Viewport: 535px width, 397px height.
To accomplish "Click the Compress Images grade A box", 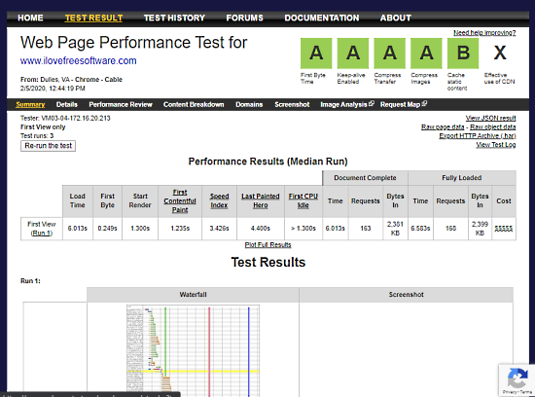I will pyautogui.click(x=426, y=54).
